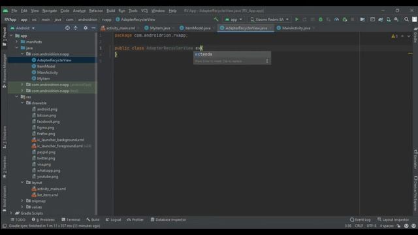Open the Layout Inspector
Screen dimensions: 418x235
tap(393, 220)
